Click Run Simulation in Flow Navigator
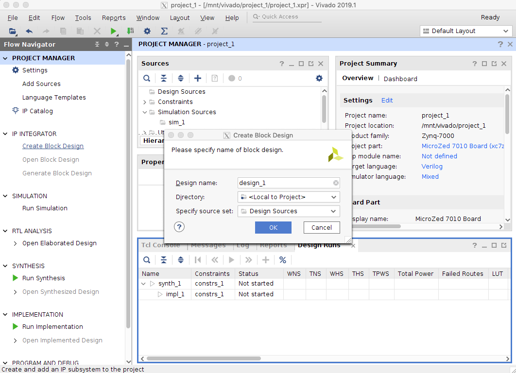 [45, 208]
